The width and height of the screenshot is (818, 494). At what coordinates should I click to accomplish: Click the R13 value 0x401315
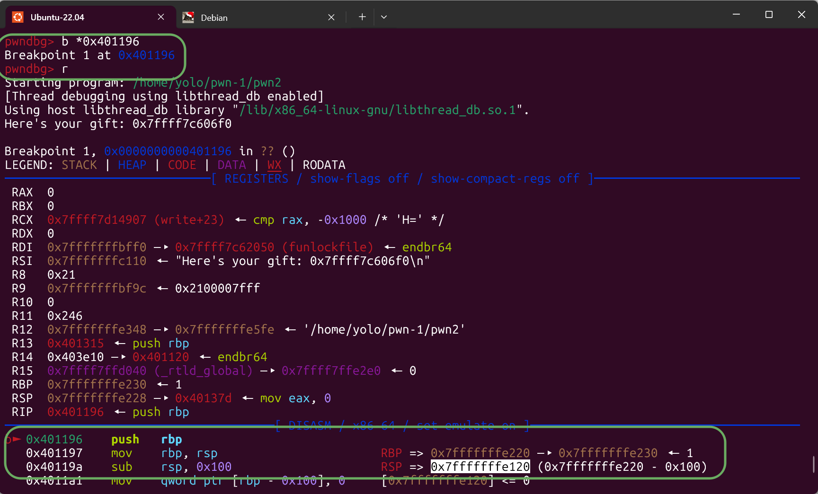(75, 344)
